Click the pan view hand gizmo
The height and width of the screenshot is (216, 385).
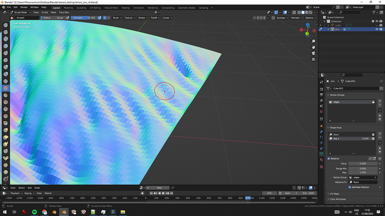click(x=313, y=47)
